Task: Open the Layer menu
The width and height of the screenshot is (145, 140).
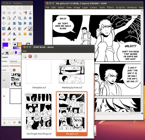Action: click(85, 7)
